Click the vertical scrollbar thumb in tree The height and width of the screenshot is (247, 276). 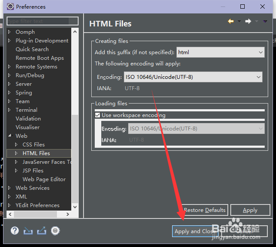75,159
